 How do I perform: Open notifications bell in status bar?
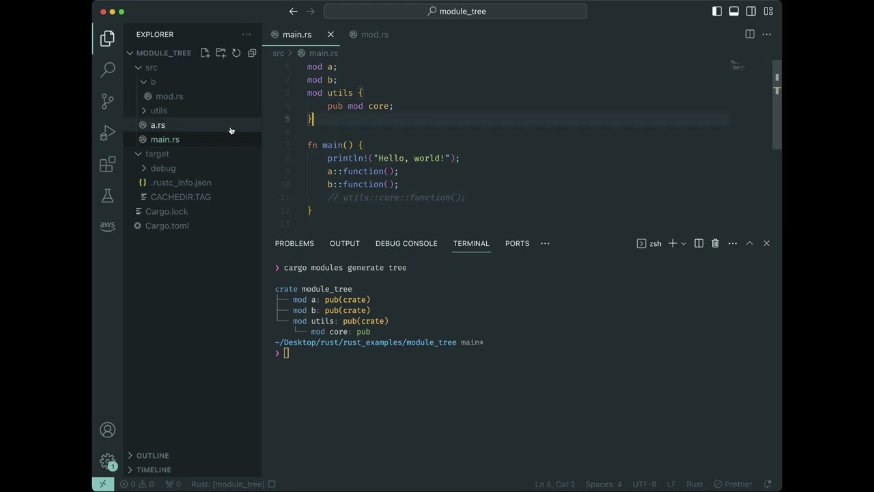tap(767, 484)
